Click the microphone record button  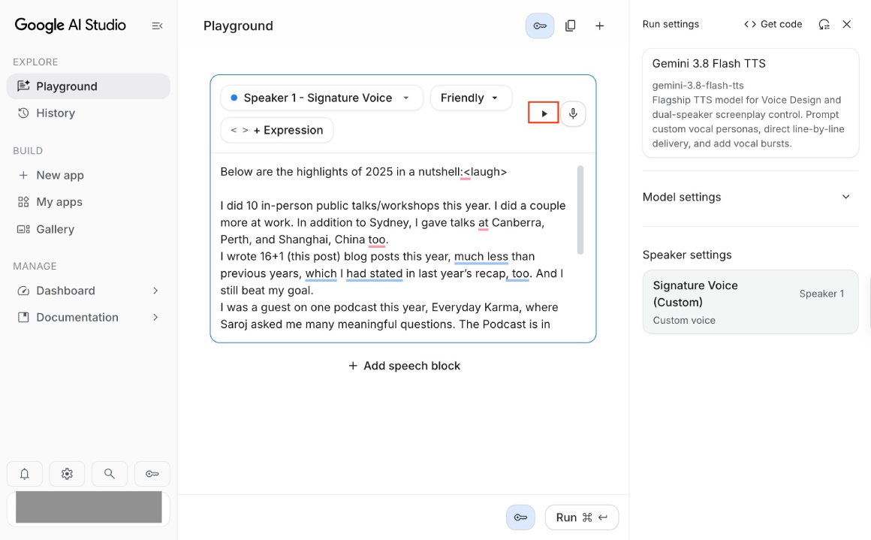[573, 113]
